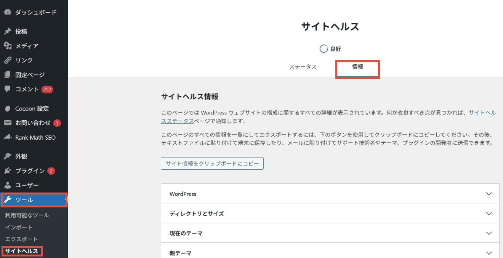Expand the 現在のテーマ section chevron
This screenshot has width=503, height=258.
489,233
